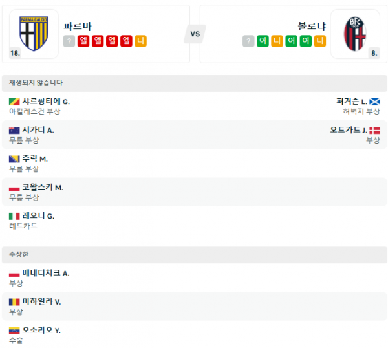The height and width of the screenshot is (348, 388).
Task: Click Parma's gray question mark form badge
Action: click(69, 41)
